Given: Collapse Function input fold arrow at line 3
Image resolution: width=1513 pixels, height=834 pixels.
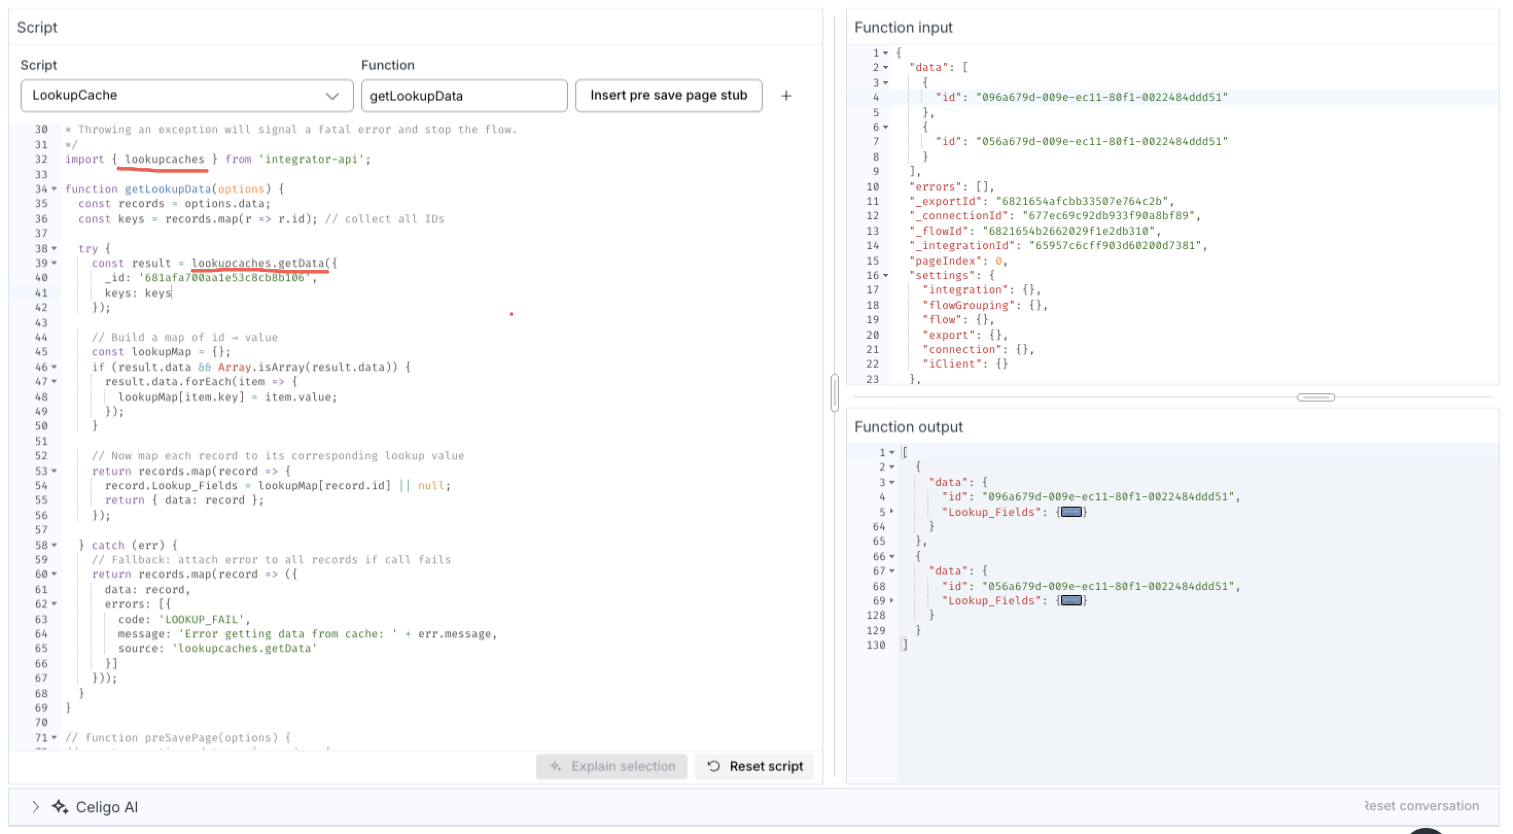Looking at the screenshot, I should click(x=886, y=83).
